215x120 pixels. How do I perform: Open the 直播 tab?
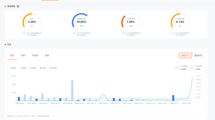click(x=47, y=56)
